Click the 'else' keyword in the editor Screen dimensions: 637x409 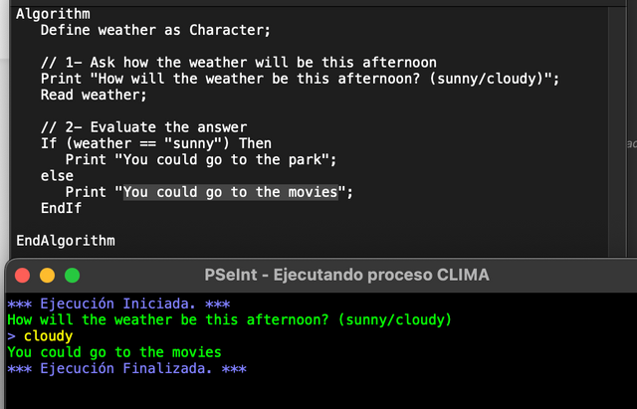coord(57,176)
